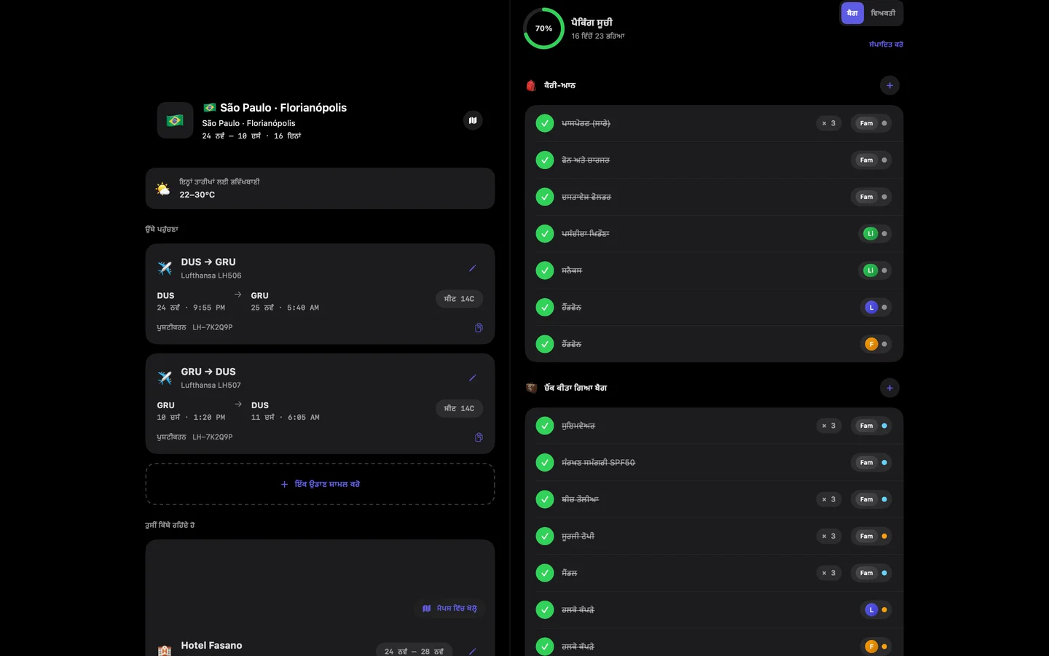This screenshot has height=656, width=1049.
Task: Edit the DUS → GRU flight with the pencil
Action: [472, 268]
